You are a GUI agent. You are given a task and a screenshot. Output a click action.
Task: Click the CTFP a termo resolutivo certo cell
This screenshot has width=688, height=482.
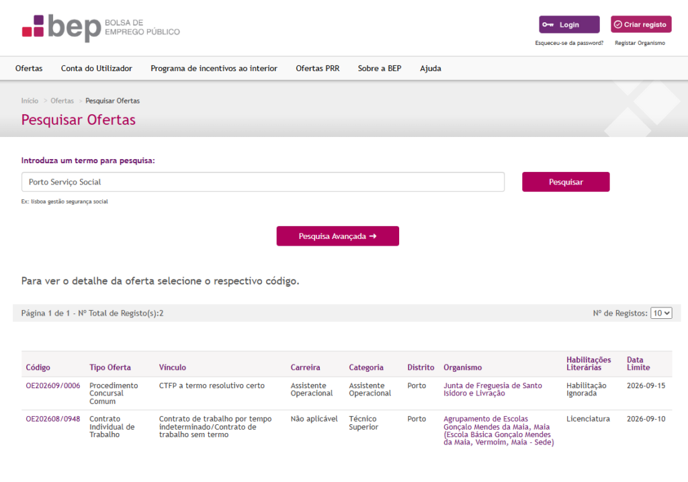tap(212, 385)
